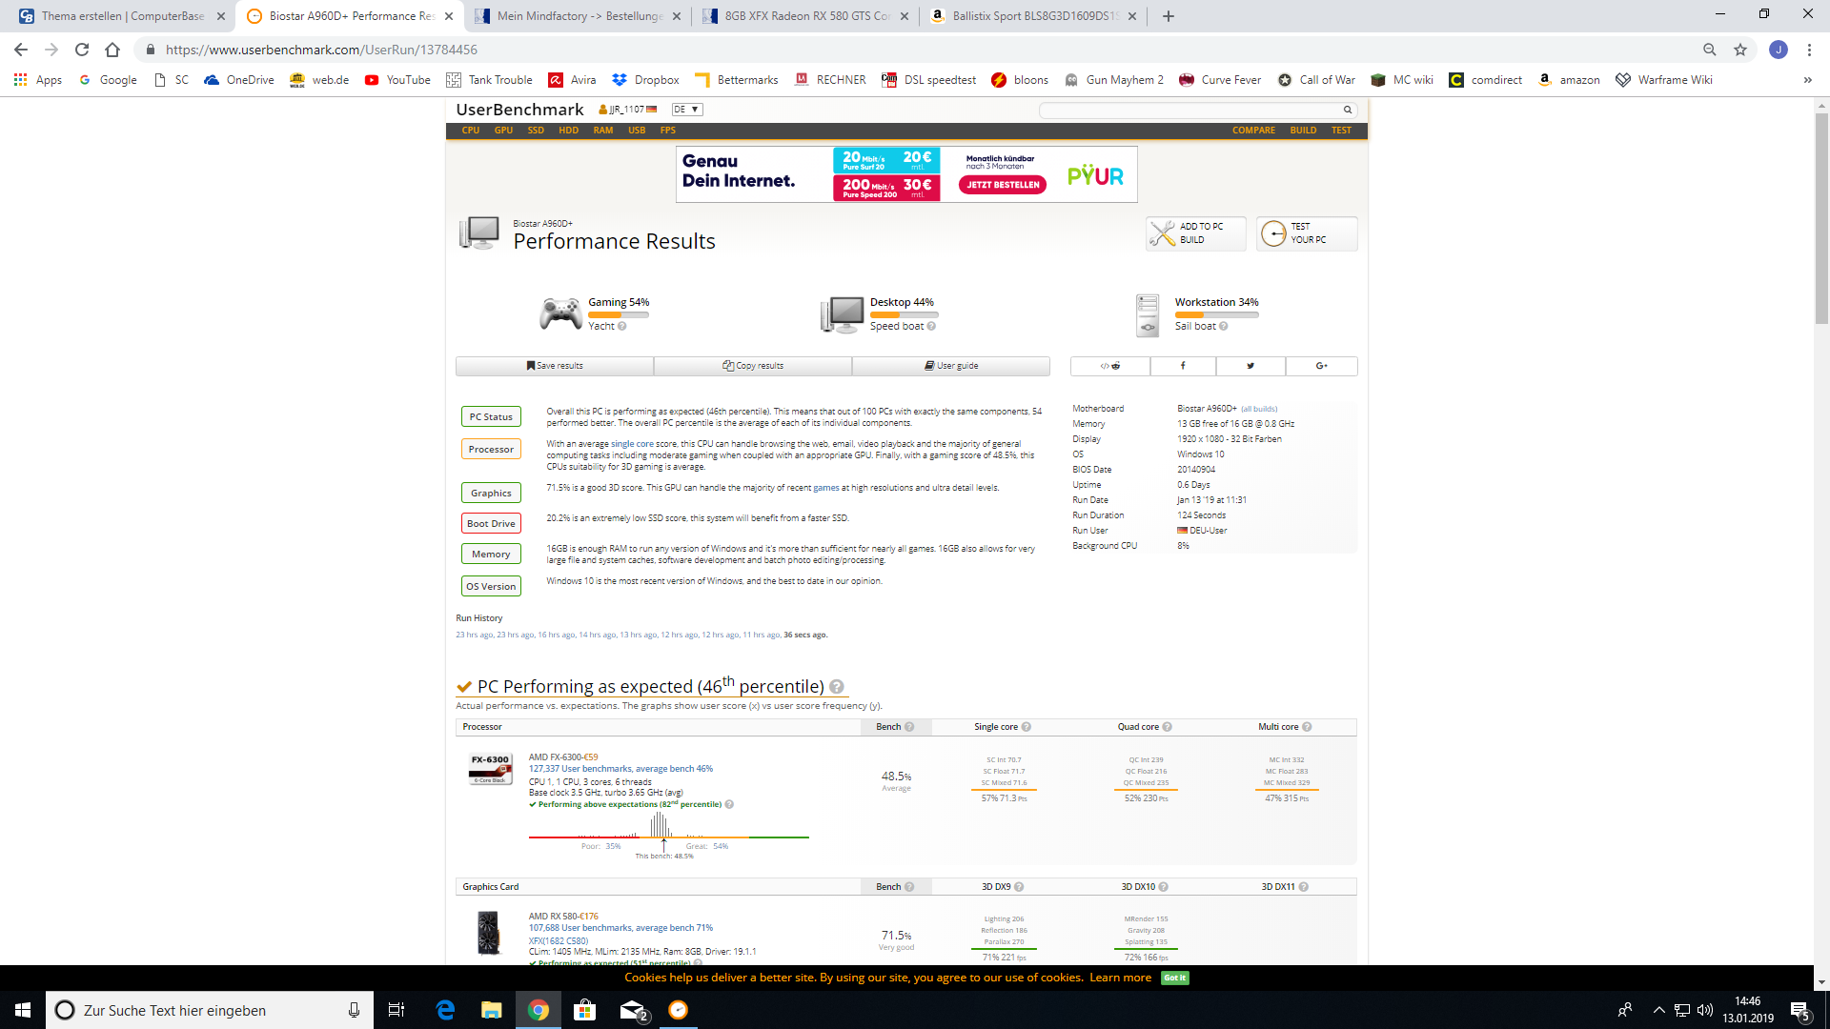Open the GPU menu item

click(503, 131)
